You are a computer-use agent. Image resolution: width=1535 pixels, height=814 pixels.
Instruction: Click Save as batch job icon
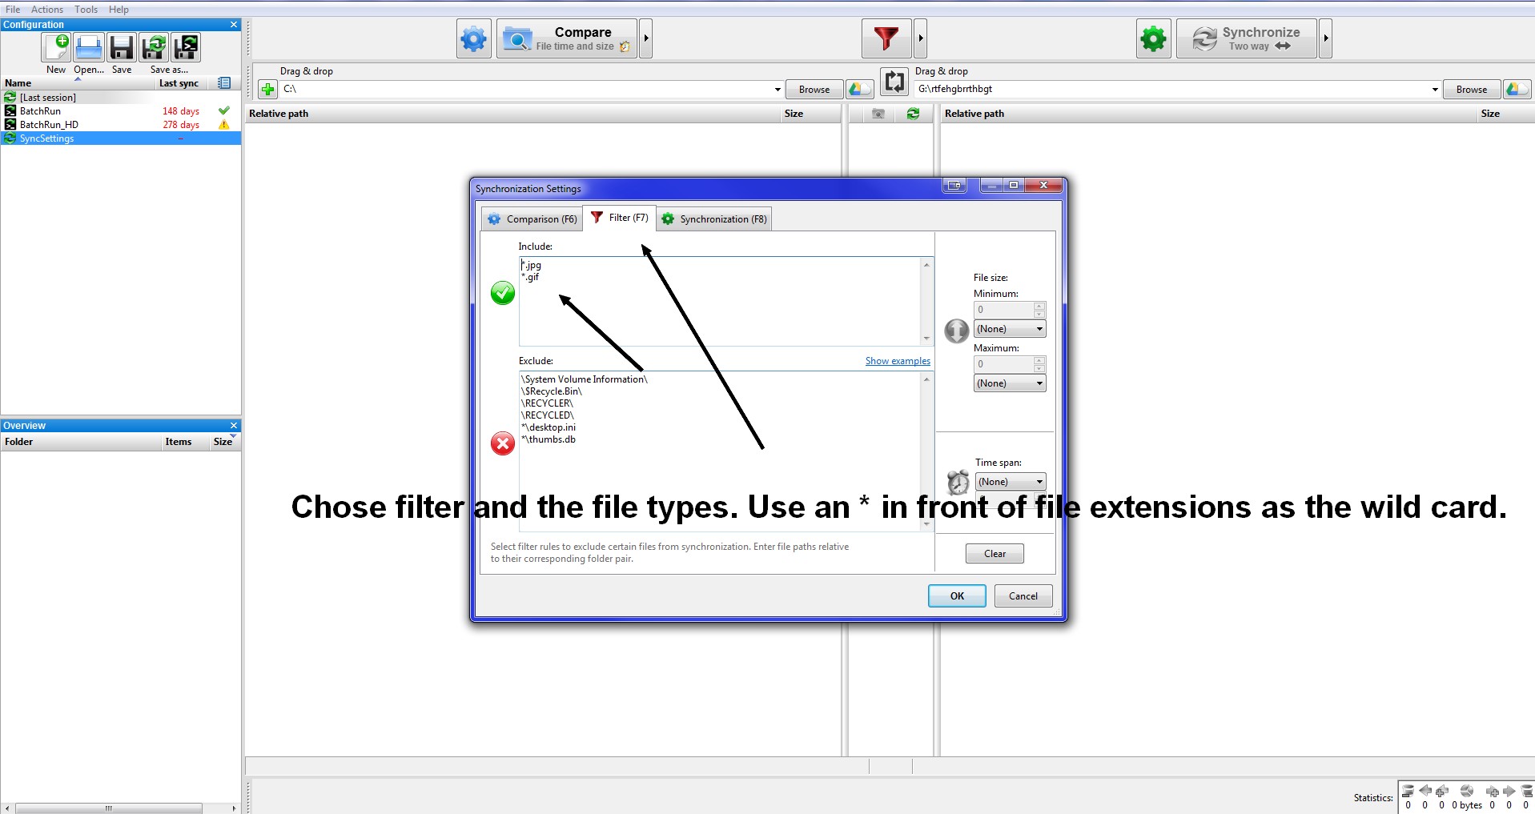186,48
